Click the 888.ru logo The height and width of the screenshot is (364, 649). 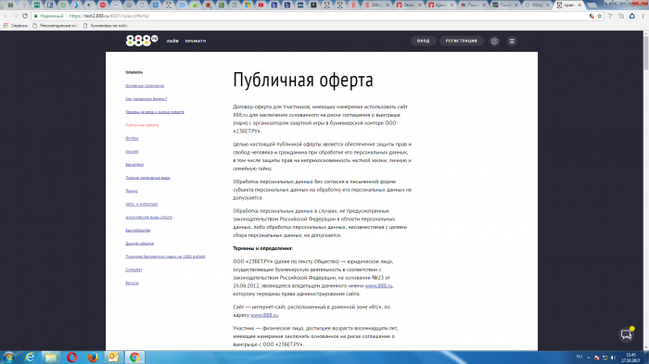[142, 41]
